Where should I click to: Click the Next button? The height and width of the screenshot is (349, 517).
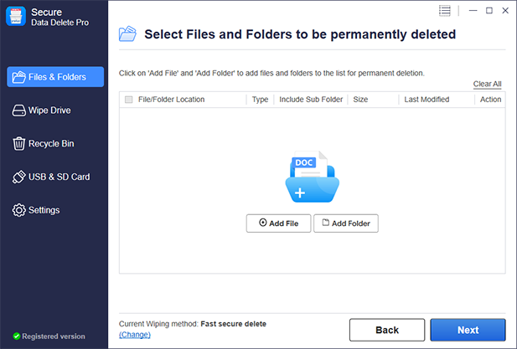click(468, 330)
